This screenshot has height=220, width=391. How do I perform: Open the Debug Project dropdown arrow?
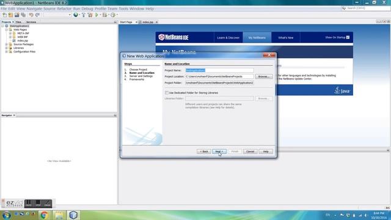(109, 15)
